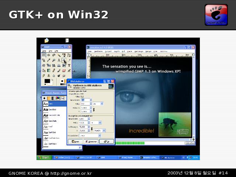This screenshot has height=177, width=236.
Task: Open the first menu of the image window
Action: tap(90, 51)
